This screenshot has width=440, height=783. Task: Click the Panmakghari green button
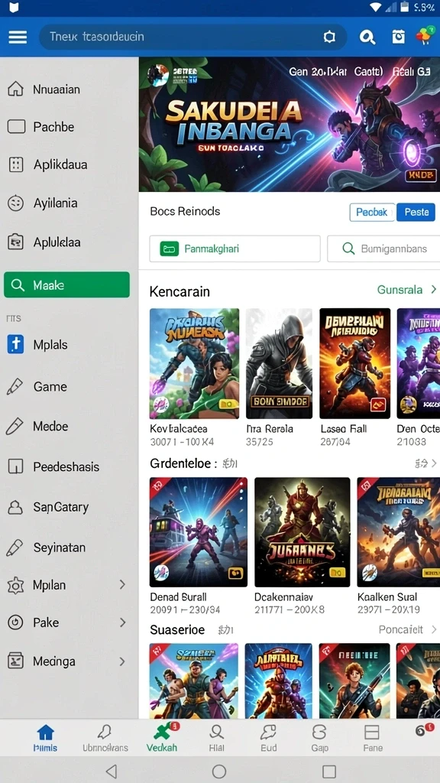point(235,249)
